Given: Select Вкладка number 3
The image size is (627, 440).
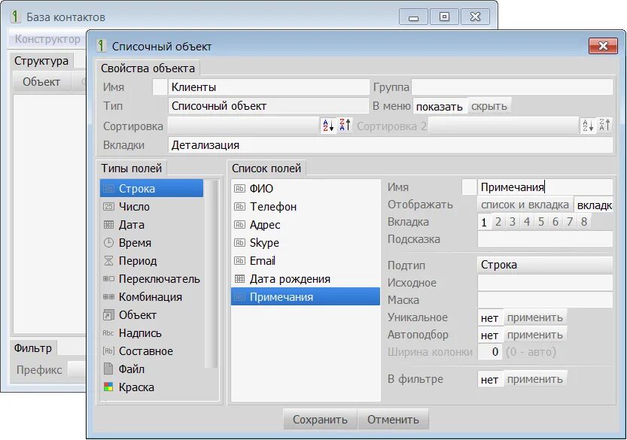Looking at the screenshot, I should 513,222.
